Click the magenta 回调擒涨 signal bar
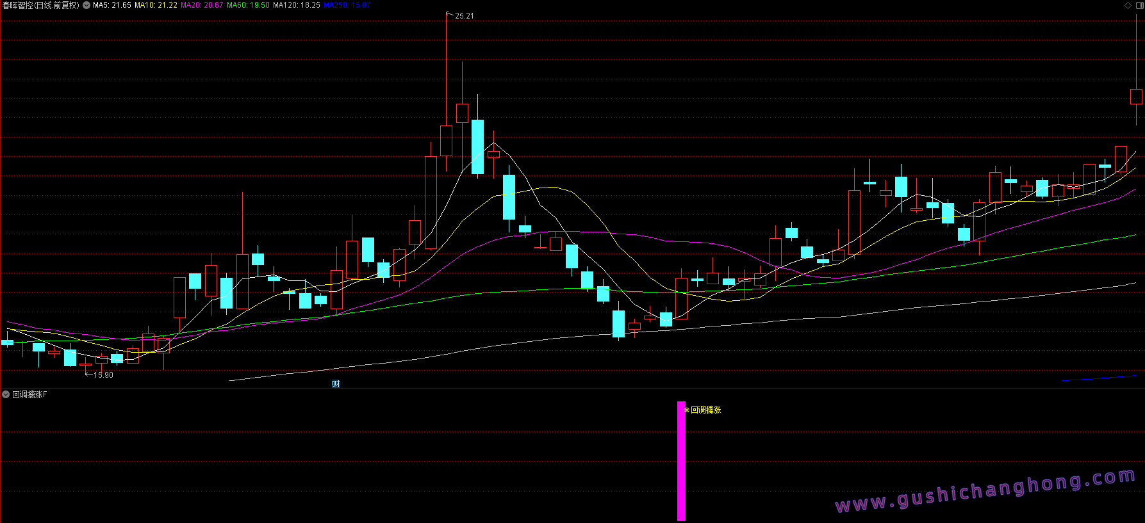1145x523 pixels. pos(681,461)
